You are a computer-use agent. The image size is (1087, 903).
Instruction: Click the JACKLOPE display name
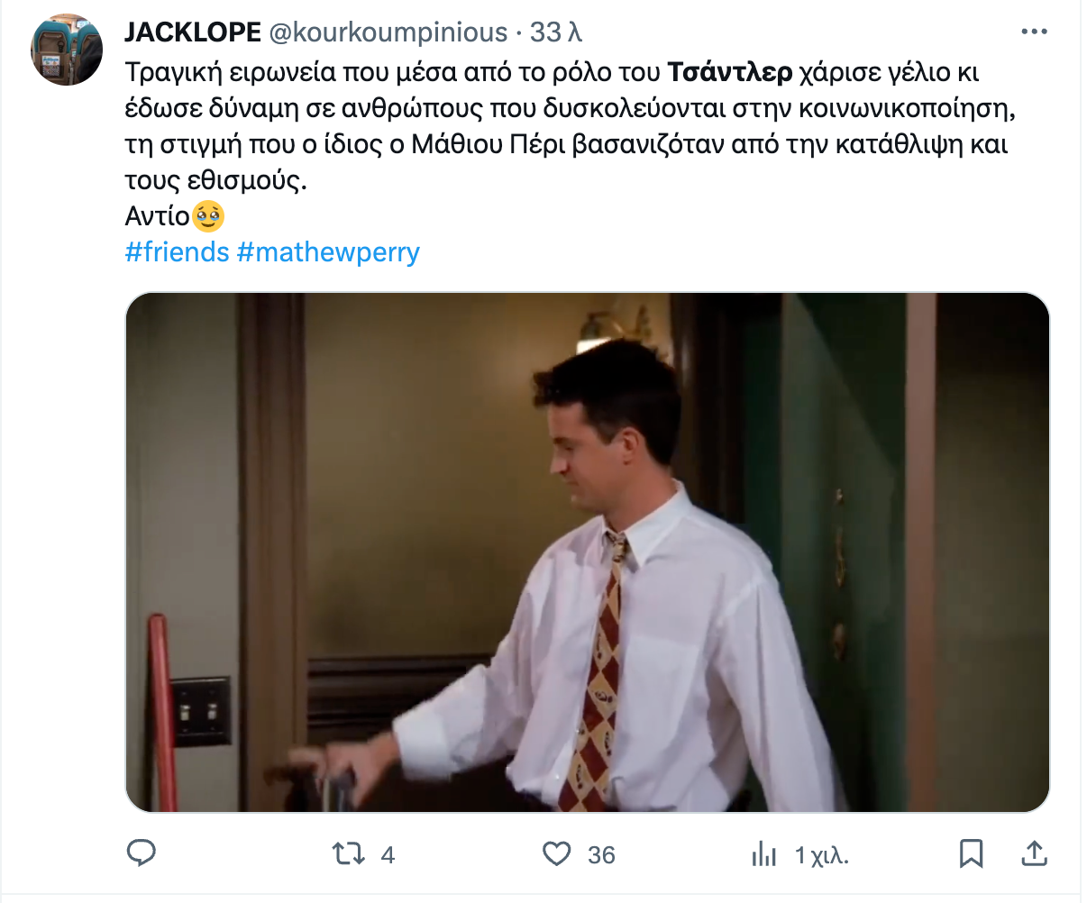tap(193, 32)
